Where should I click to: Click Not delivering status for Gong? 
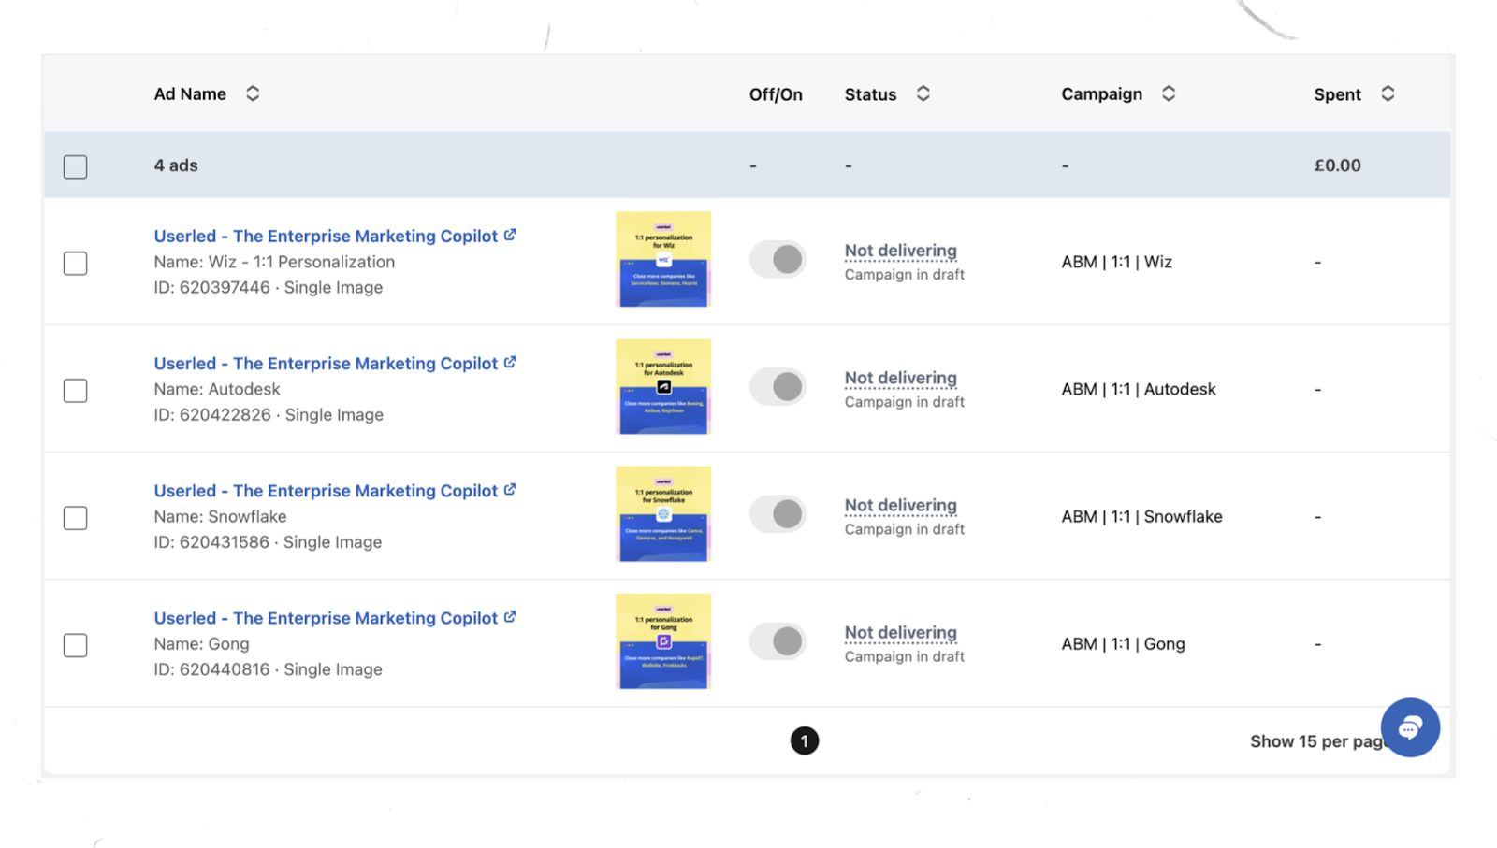[x=900, y=632]
